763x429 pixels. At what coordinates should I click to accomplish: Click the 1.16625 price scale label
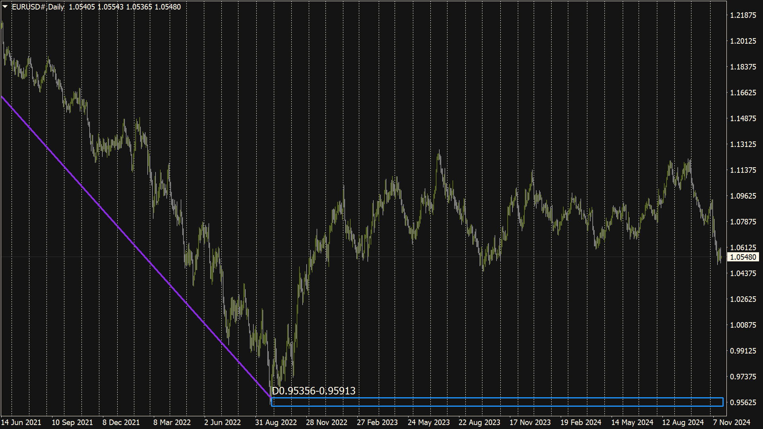pyautogui.click(x=743, y=93)
